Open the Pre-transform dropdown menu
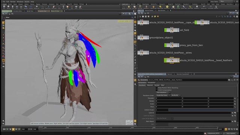This screenshot has height=135, width=240. (x=163, y=93)
